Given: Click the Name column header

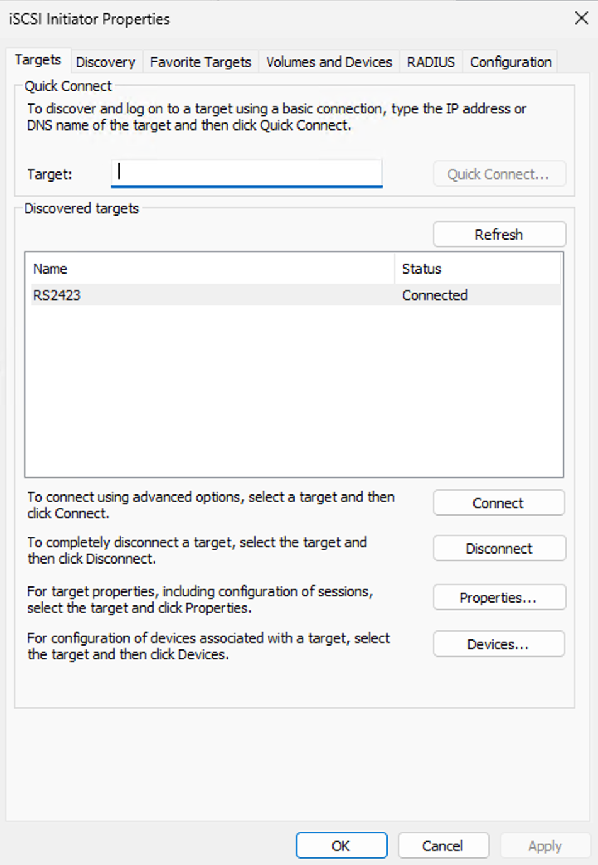Looking at the screenshot, I should coord(212,269).
